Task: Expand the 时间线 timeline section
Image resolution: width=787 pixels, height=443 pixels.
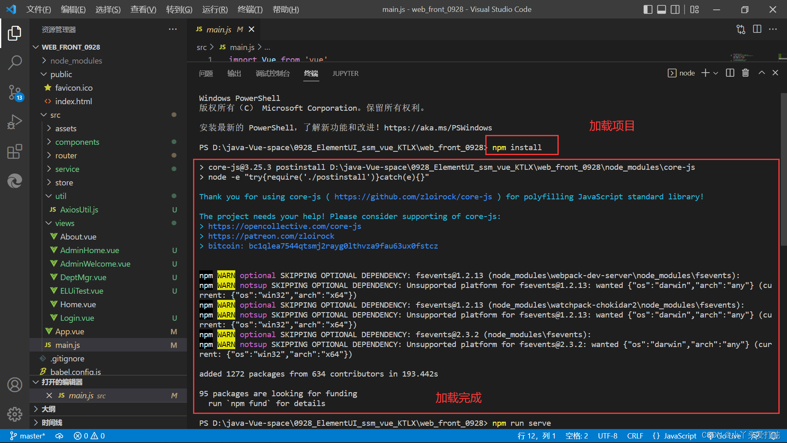Action: [108, 422]
